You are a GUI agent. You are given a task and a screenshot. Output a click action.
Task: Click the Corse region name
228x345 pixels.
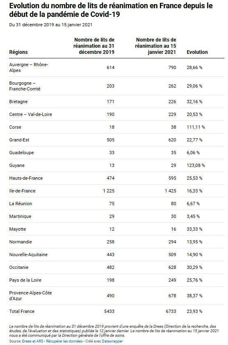pyautogui.click(x=15, y=127)
